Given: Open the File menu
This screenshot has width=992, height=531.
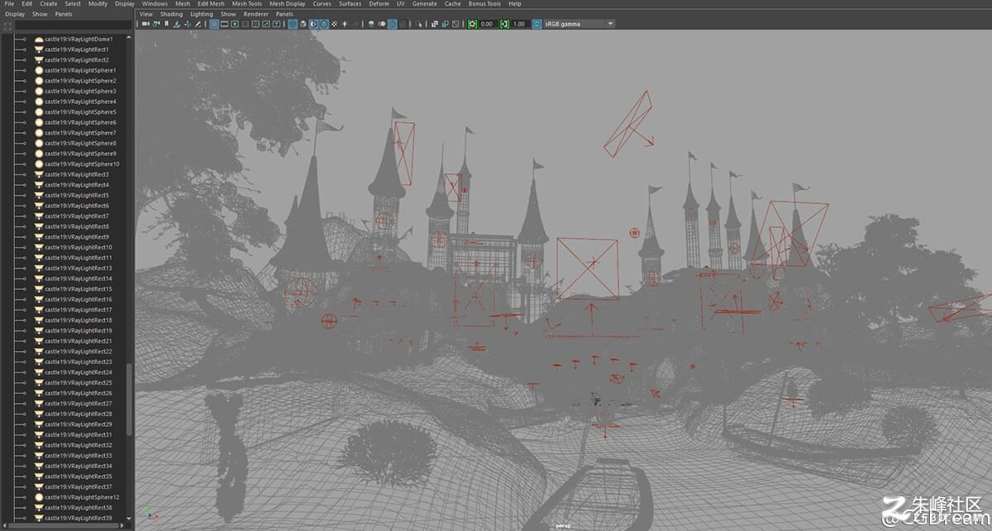Looking at the screenshot, I should [9, 4].
